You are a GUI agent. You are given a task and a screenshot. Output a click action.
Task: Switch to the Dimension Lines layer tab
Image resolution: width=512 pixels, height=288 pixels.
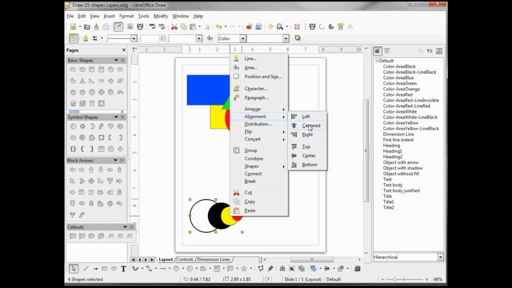tap(214, 260)
